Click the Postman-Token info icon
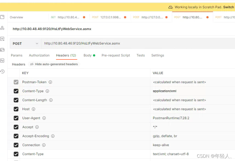Image resolution: width=235 pixels, height=161 pixels. 50,82
